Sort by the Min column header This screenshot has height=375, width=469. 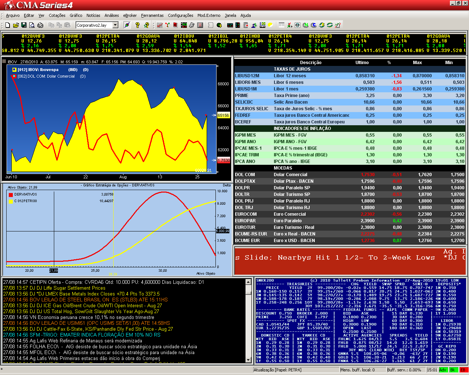point(449,63)
